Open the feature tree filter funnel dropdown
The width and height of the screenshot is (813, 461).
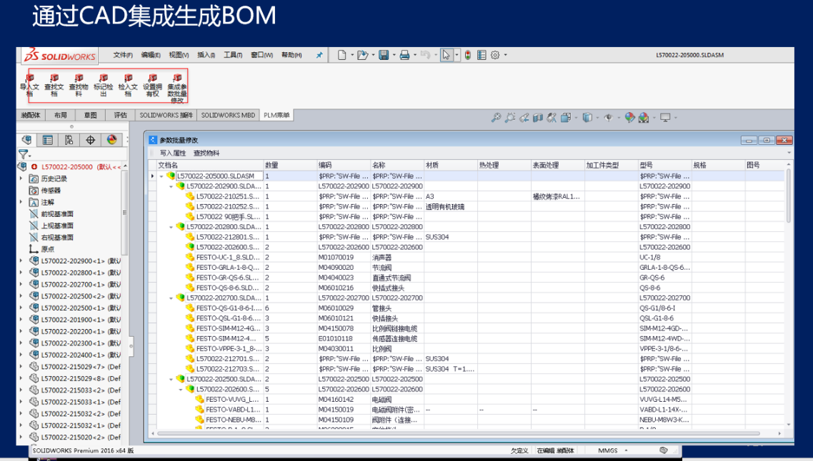pyautogui.click(x=24, y=154)
